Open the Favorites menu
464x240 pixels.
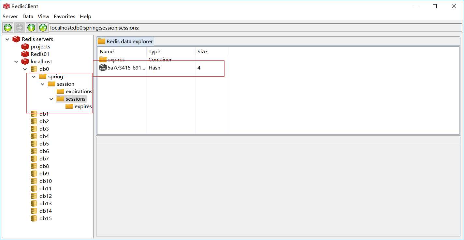click(65, 16)
